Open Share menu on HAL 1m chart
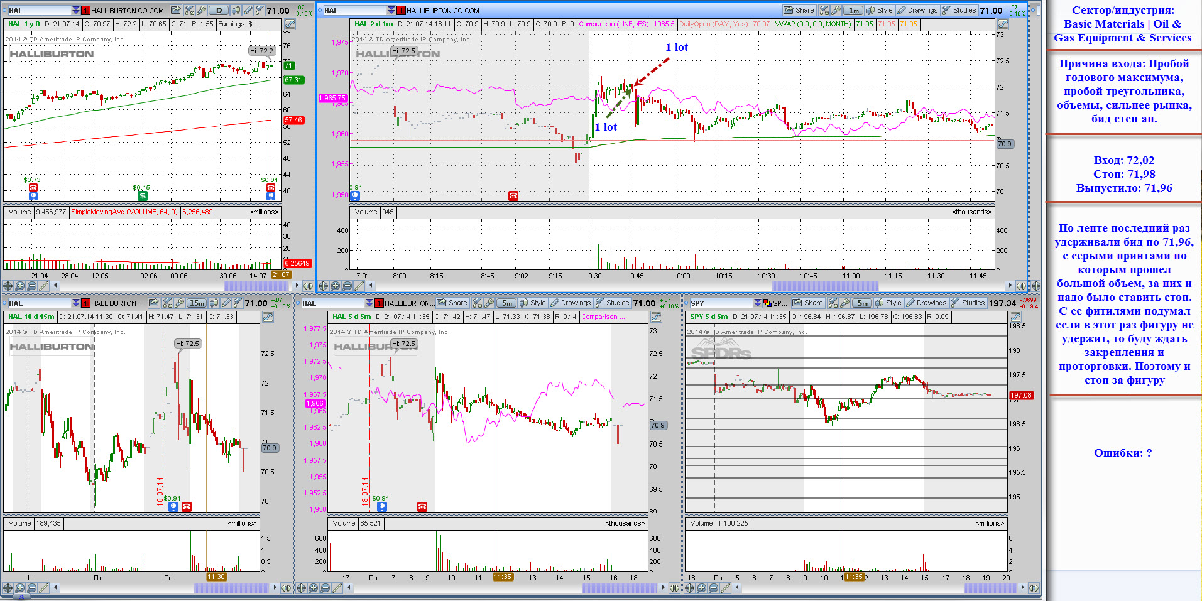Image resolution: width=1202 pixels, height=601 pixels. tap(800, 10)
